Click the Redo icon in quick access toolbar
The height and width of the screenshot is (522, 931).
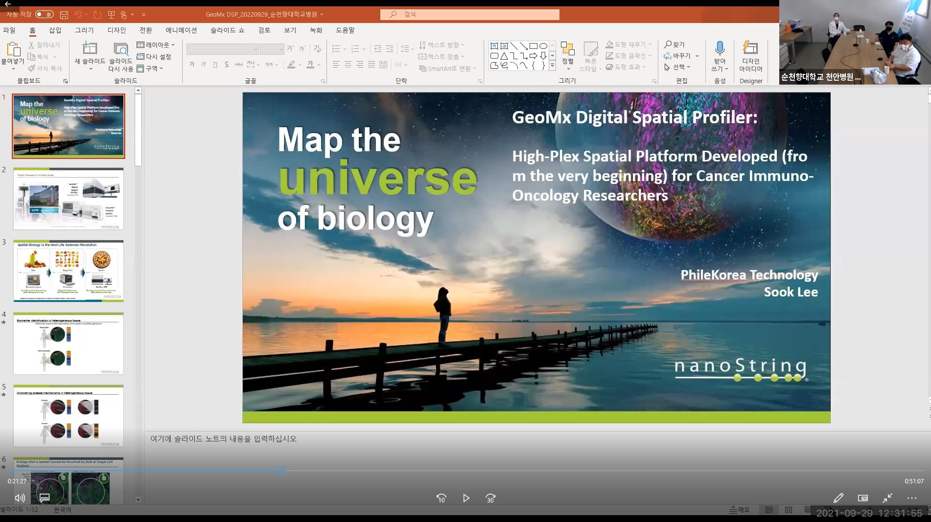97,15
